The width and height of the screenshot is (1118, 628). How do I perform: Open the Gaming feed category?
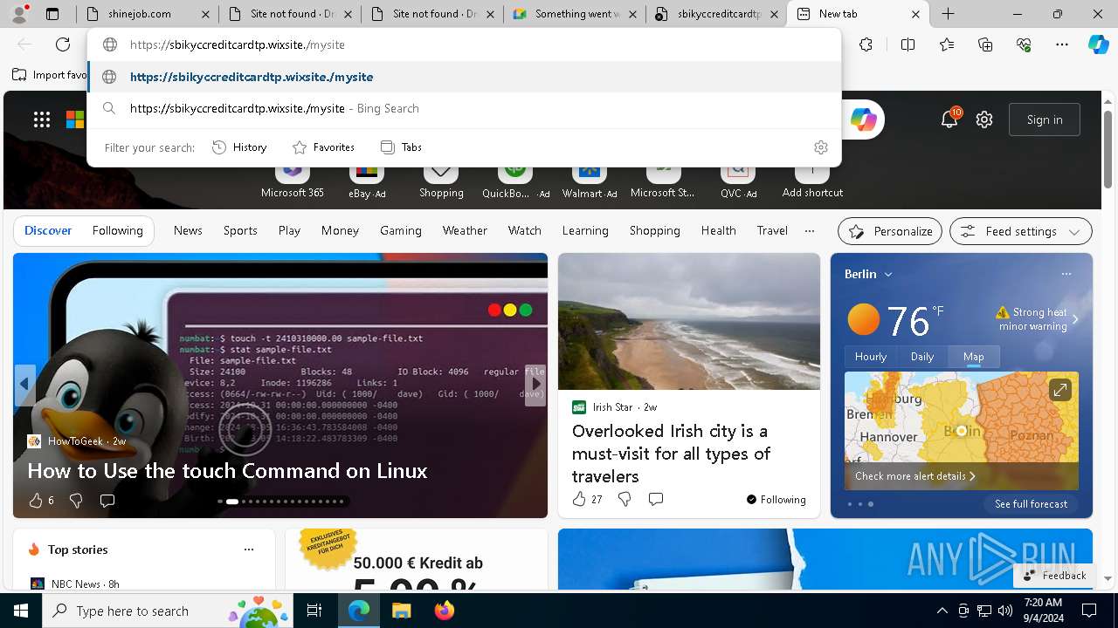click(401, 231)
